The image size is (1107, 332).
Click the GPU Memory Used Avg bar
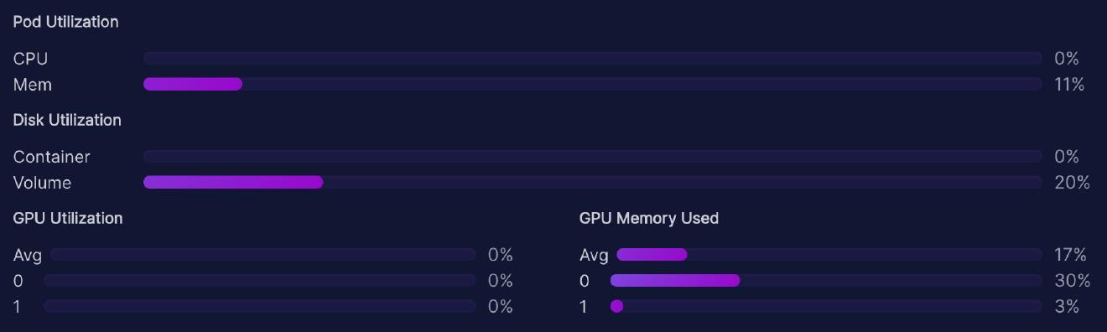(x=829, y=254)
